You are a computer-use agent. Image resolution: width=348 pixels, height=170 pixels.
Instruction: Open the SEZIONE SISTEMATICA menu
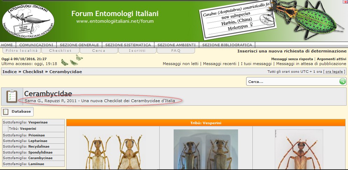coord(128,45)
